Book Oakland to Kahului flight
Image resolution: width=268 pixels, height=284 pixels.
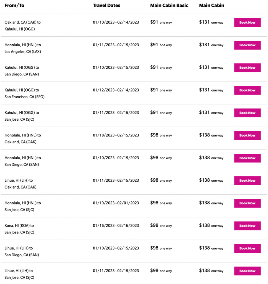coord(247,22)
